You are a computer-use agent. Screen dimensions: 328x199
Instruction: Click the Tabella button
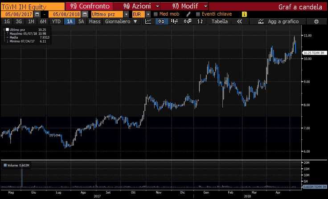click(219, 21)
